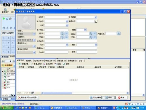Click the order grid horizontal scrollbar thumb
This screenshot has width=146, height=110.
[58, 93]
